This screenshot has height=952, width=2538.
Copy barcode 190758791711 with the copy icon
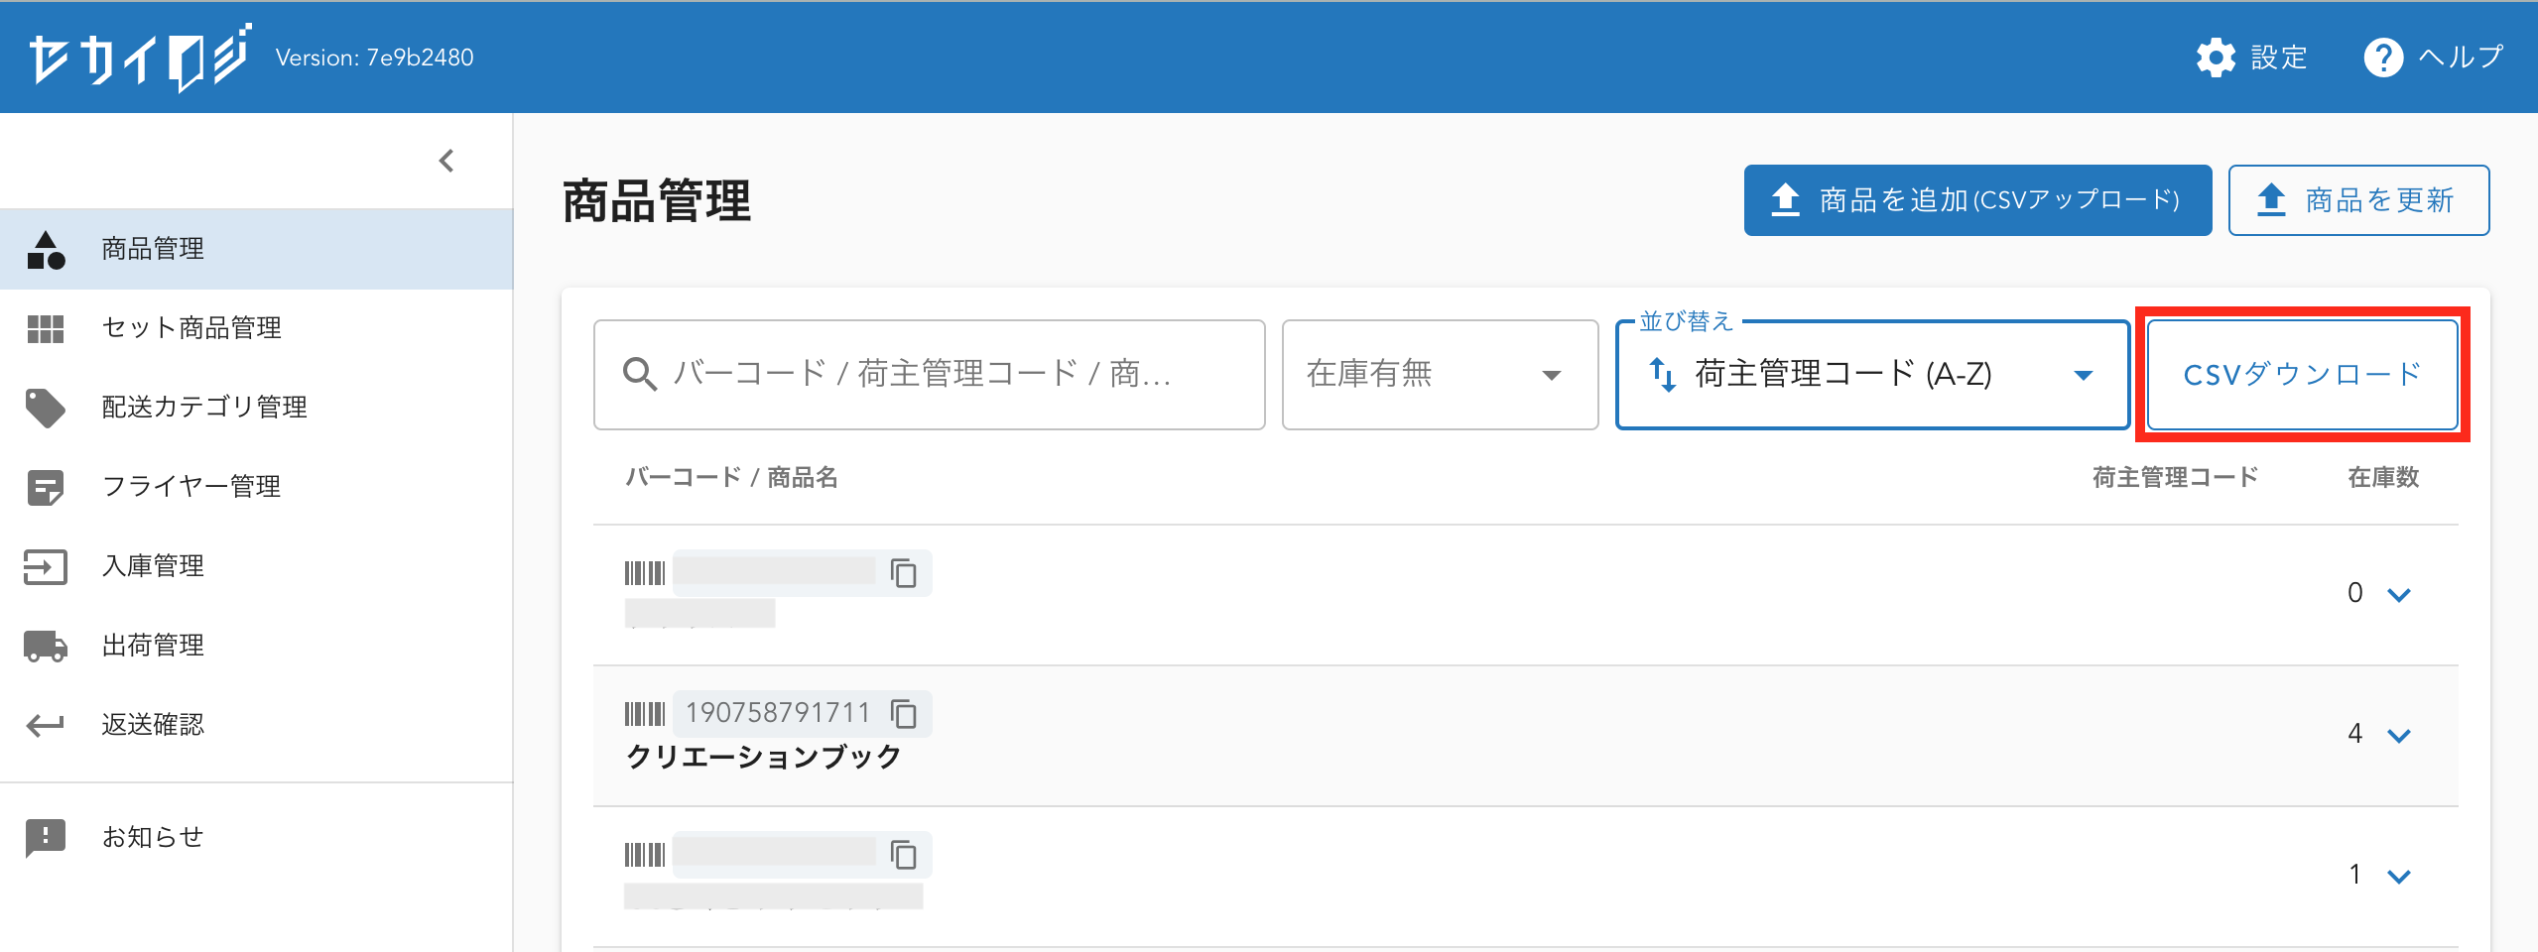903,714
